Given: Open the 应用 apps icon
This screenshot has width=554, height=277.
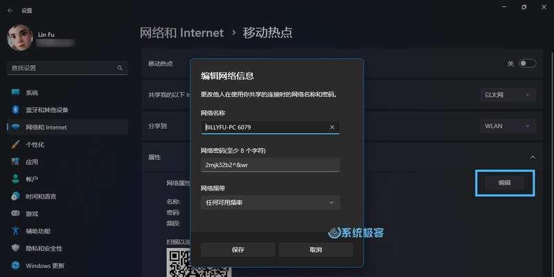Looking at the screenshot, I should coord(15,162).
